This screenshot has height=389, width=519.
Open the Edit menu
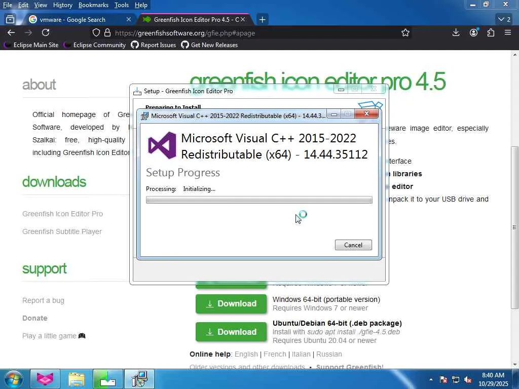[x=23, y=5]
